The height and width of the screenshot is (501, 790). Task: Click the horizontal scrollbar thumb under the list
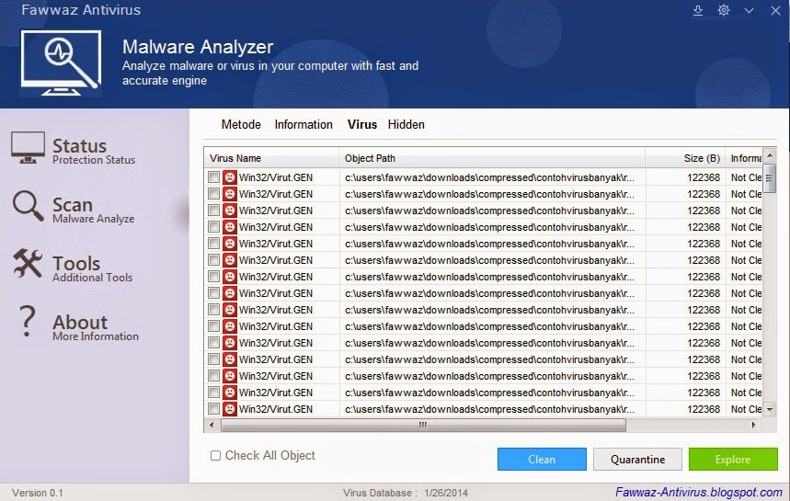coord(423,425)
